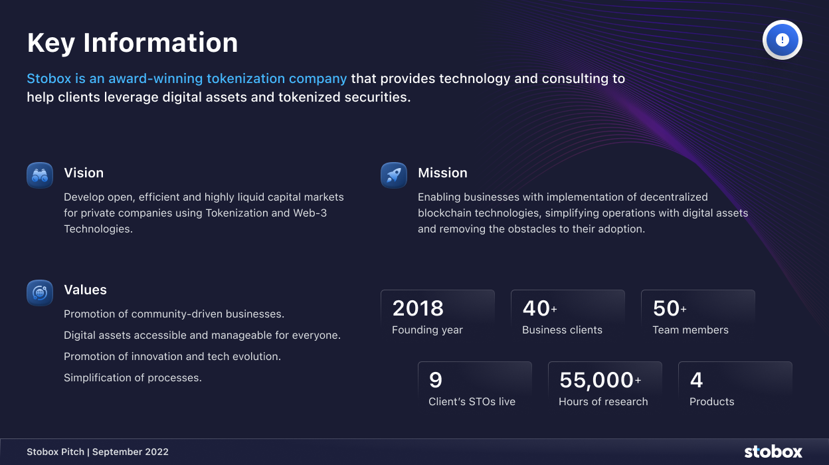
Task: Click the round exclamation alert button
Action: pyautogui.click(x=783, y=40)
